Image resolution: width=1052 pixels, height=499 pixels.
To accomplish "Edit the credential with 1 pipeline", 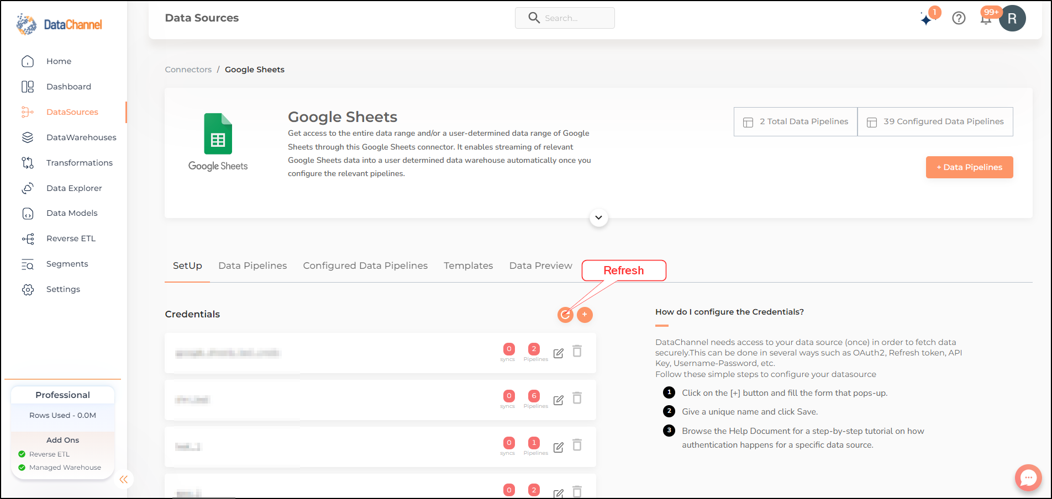I will [559, 447].
